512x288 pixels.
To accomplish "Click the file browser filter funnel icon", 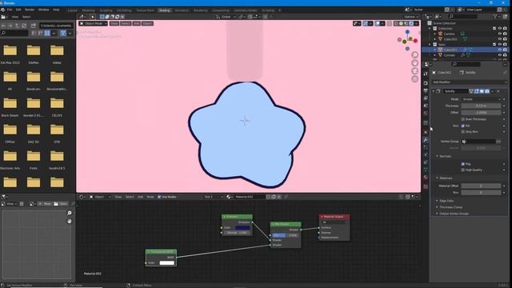I will tap(63, 33).
